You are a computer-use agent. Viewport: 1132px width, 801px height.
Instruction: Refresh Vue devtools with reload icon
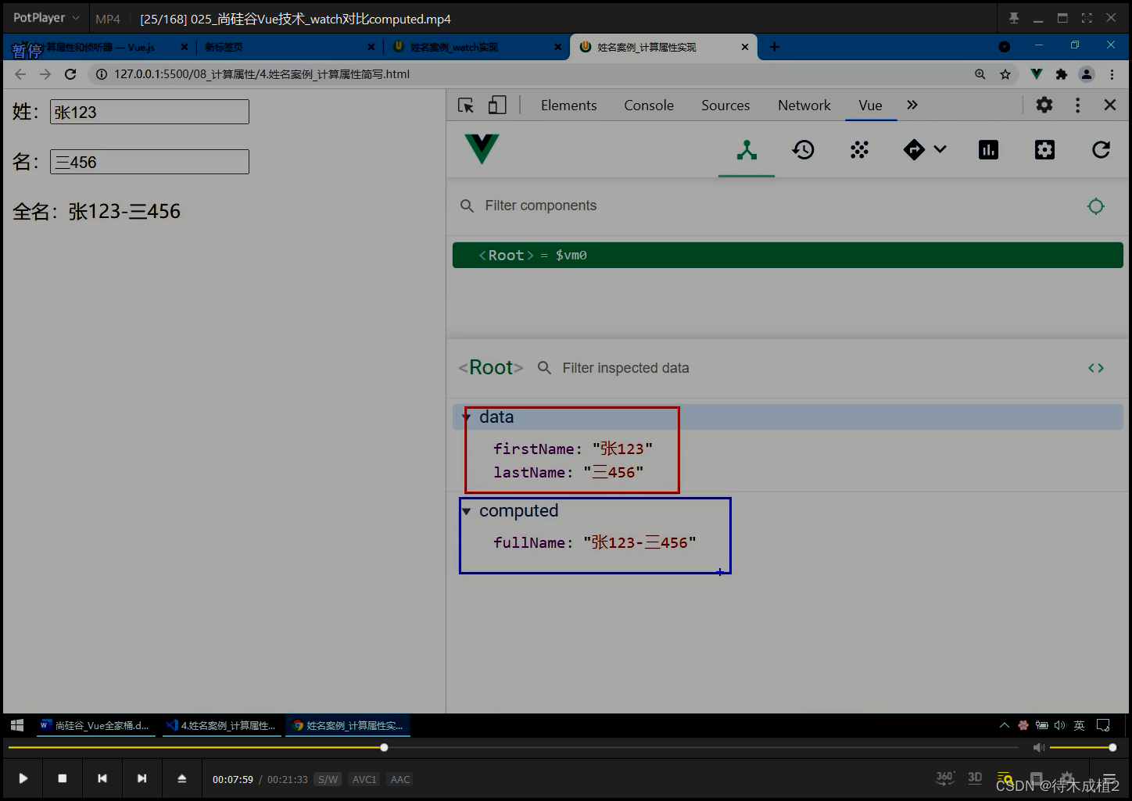1101,149
